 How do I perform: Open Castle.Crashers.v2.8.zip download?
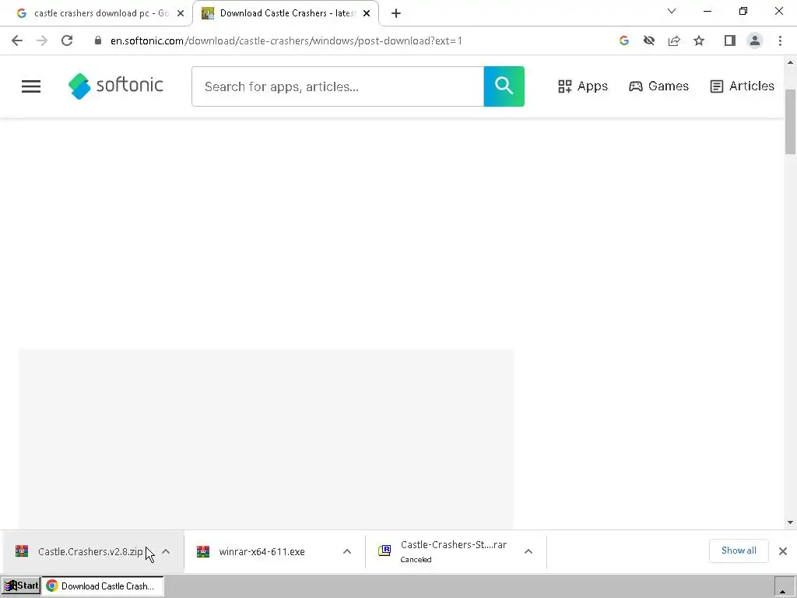(x=90, y=552)
